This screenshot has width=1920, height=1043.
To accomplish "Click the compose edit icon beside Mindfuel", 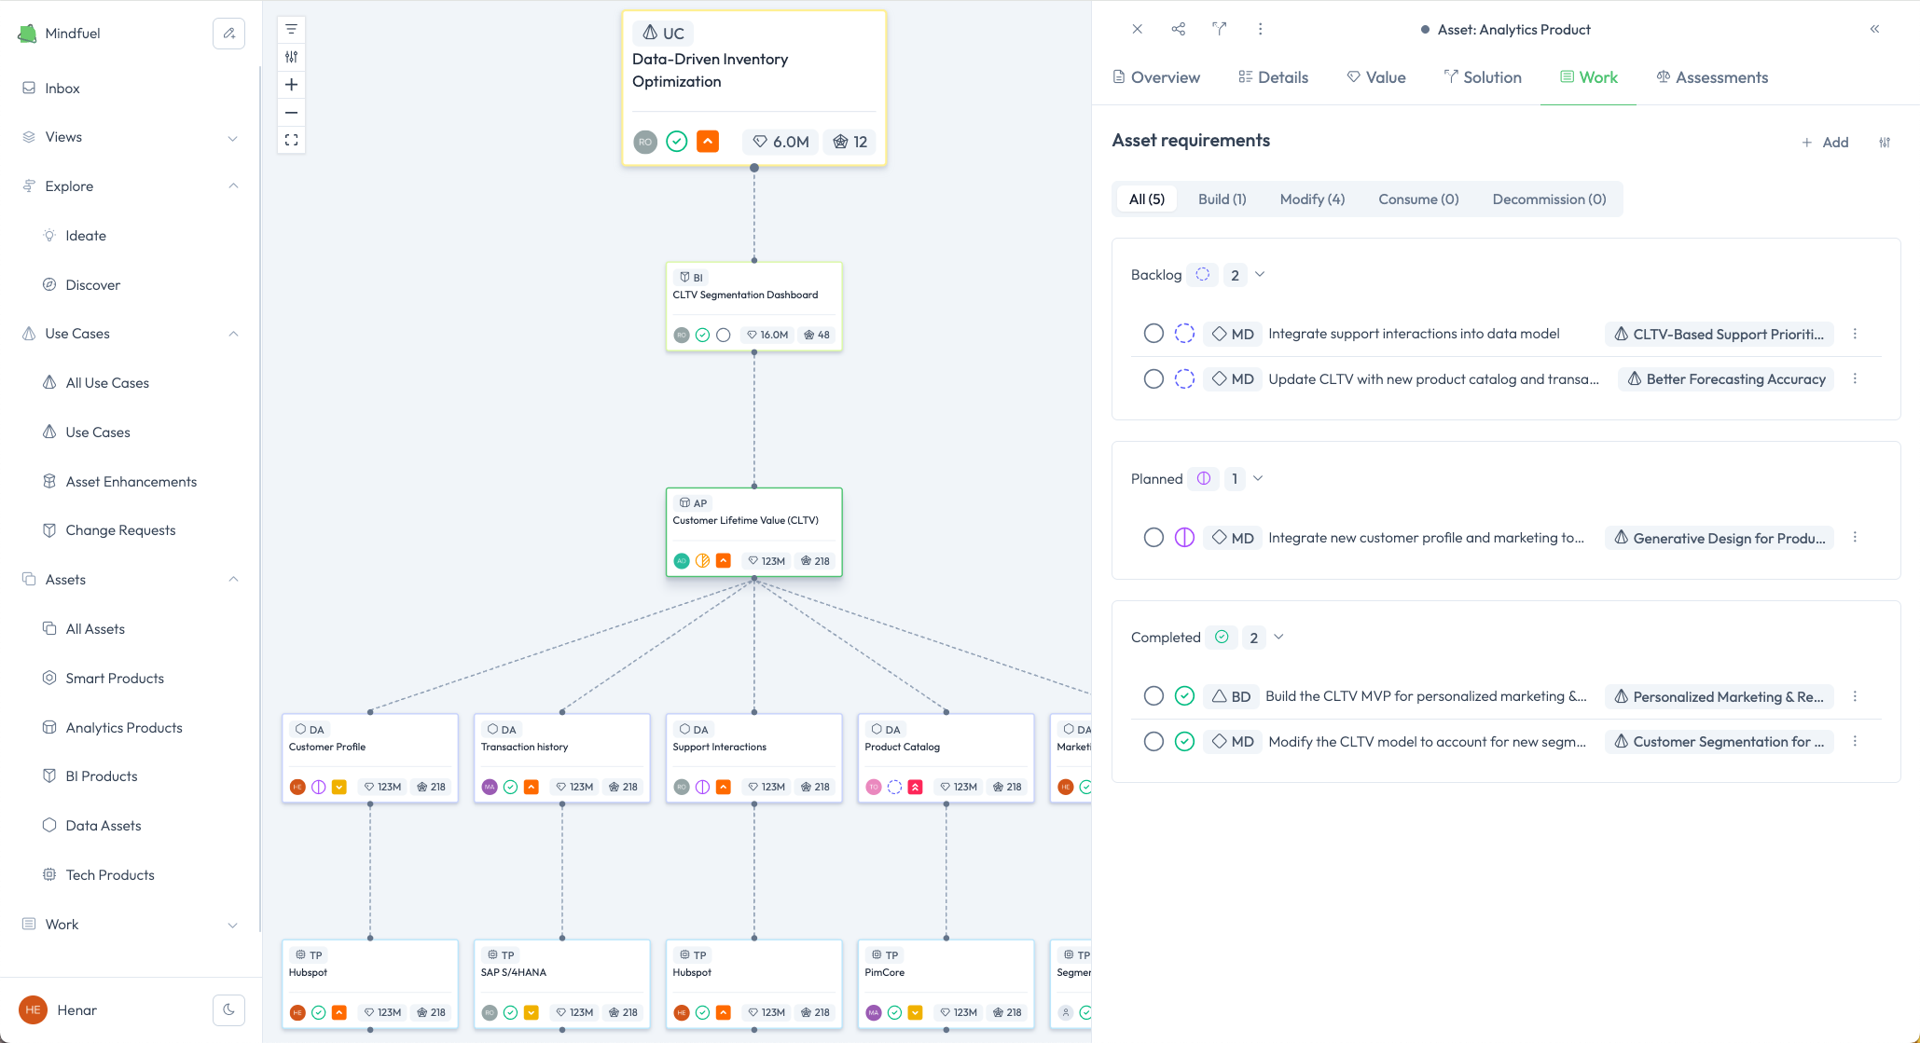I will [228, 34].
